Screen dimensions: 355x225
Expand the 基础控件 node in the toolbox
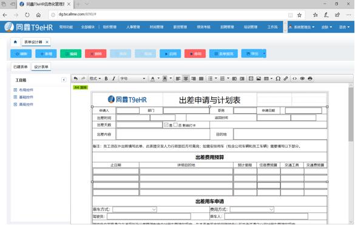tap(15, 97)
